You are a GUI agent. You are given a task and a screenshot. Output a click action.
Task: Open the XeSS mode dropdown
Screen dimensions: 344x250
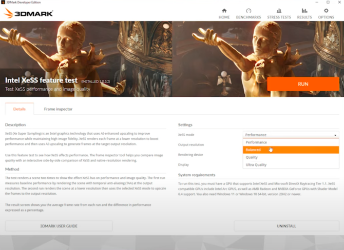(x=291, y=135)
